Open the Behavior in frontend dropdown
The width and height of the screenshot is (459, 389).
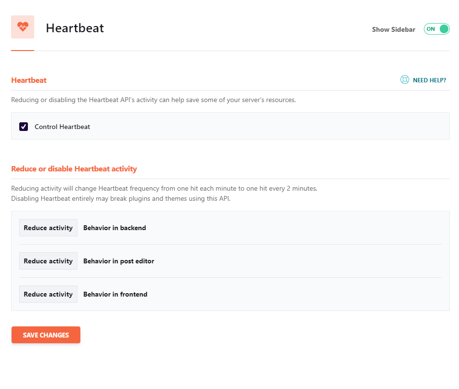pyautogui.click(x=48, y=294)
